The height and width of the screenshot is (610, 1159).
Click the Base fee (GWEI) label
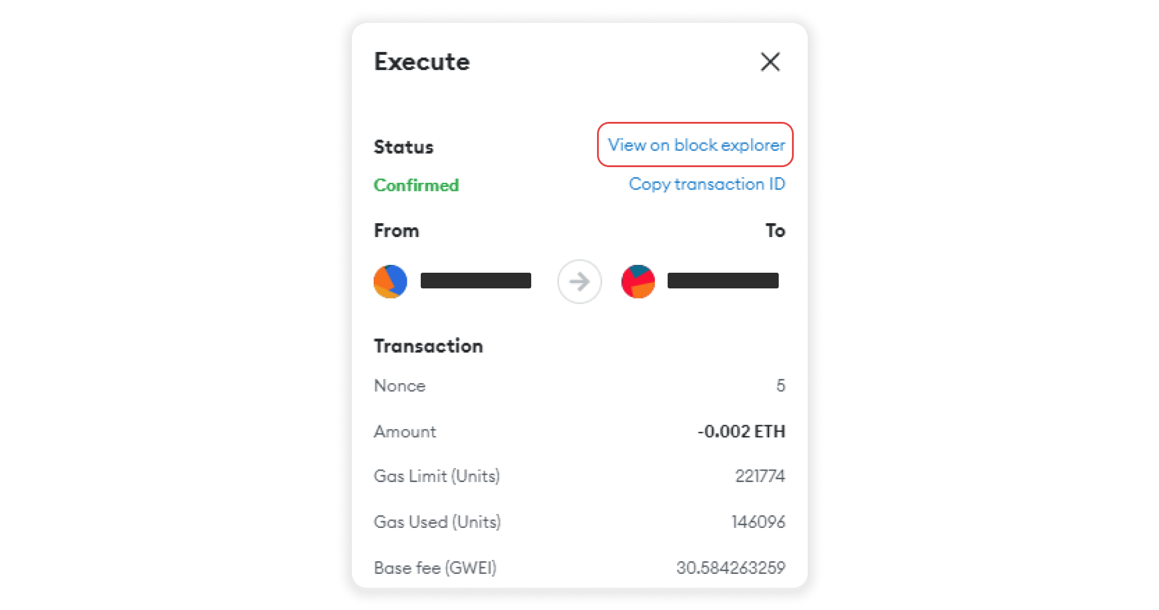coord(435,568)
